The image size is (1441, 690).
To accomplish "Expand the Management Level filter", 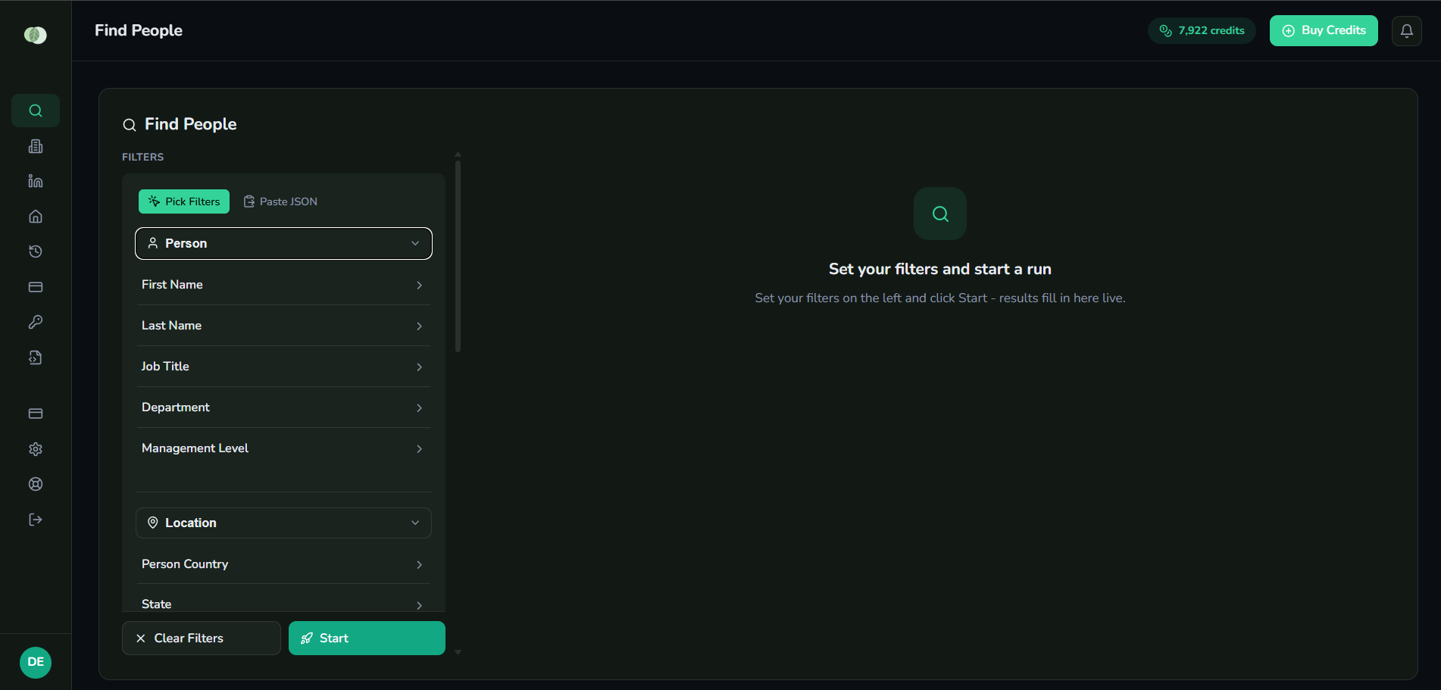I will (x=283, y=448).
